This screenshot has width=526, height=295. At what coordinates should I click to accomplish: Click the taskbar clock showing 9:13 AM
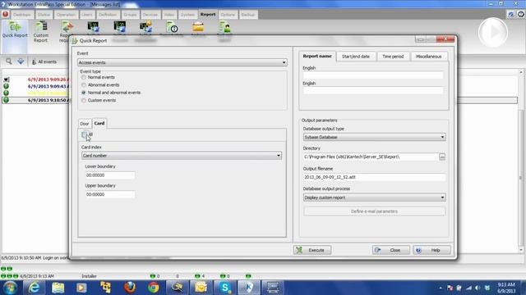pos(506,288)
